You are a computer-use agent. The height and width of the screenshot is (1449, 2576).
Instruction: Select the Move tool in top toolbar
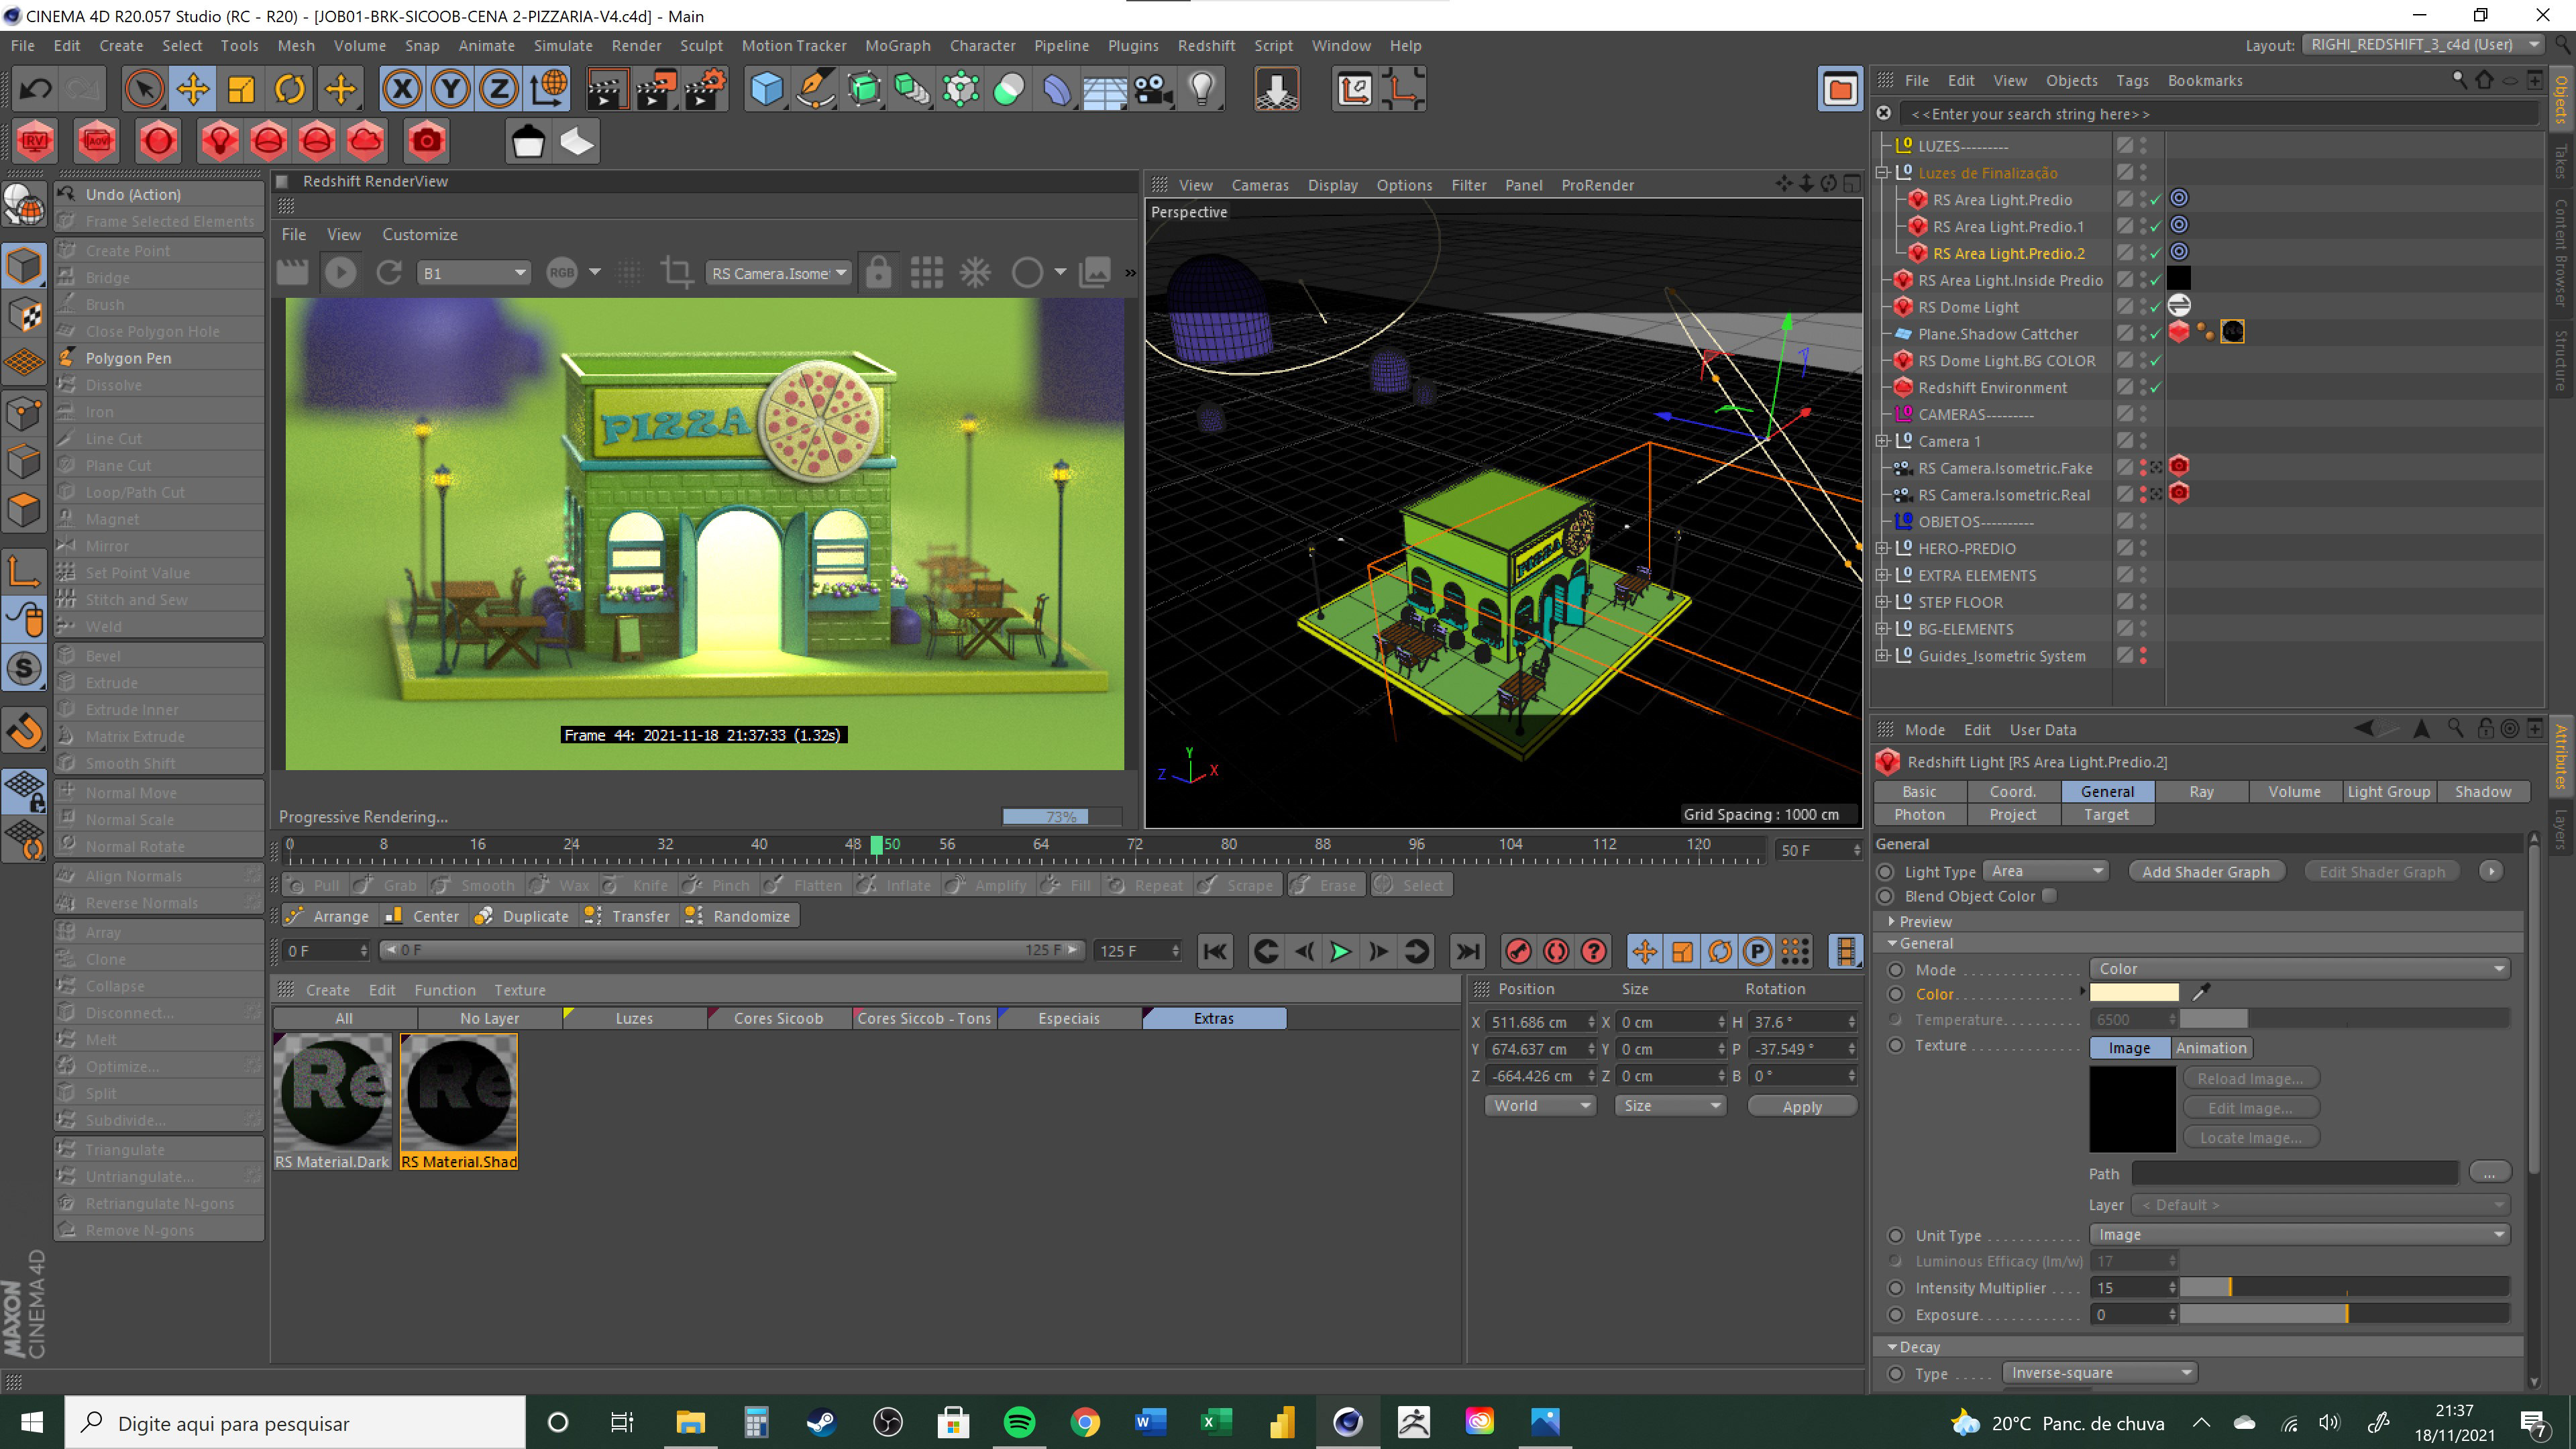tap(193, 90)
